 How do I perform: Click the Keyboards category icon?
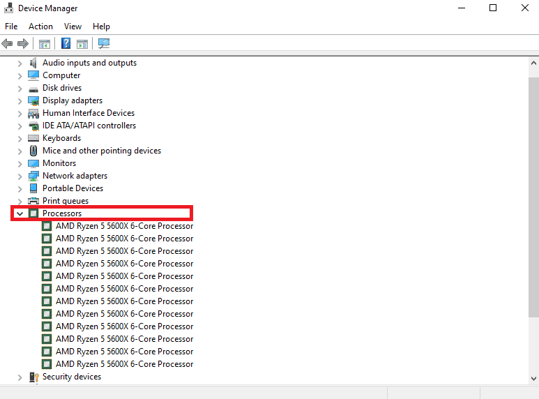33,138
